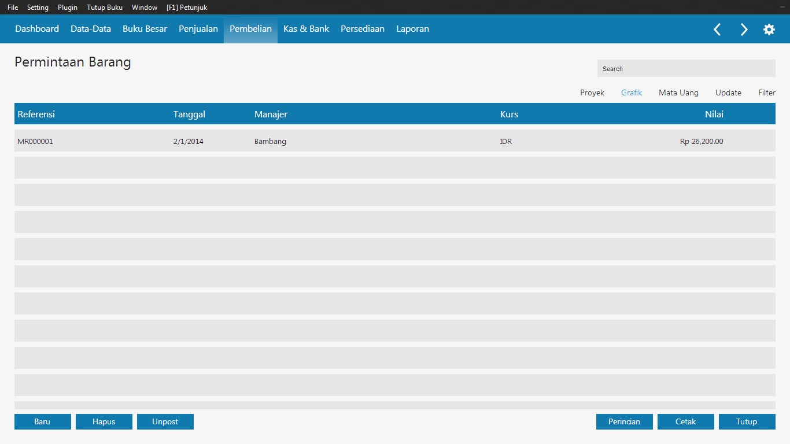Open the Filter option
The width and height of the screenshot is (790, 444).
[x=767, y=92]
